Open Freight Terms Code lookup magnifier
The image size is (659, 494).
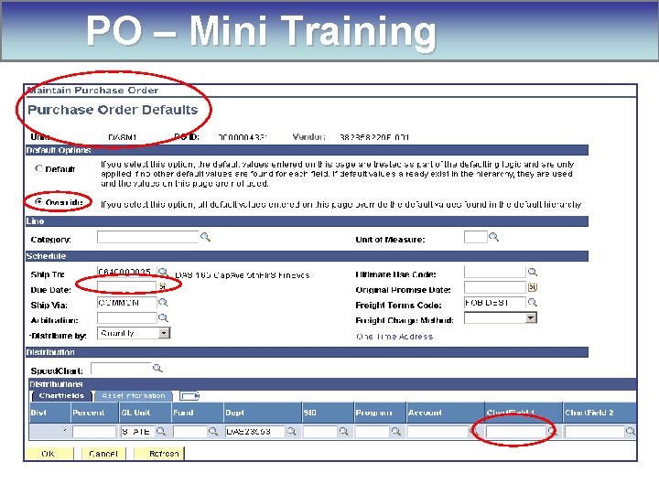click(532, 303)
